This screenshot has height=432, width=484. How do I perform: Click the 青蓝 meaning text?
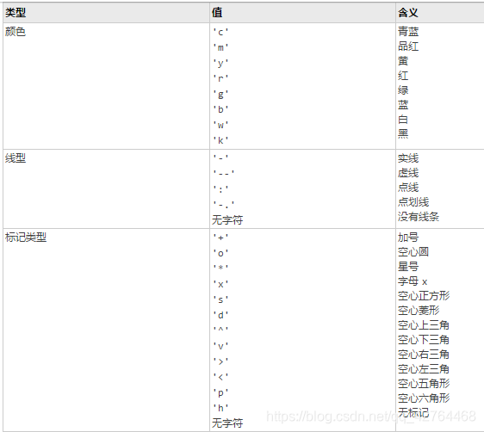pos(408,32)
